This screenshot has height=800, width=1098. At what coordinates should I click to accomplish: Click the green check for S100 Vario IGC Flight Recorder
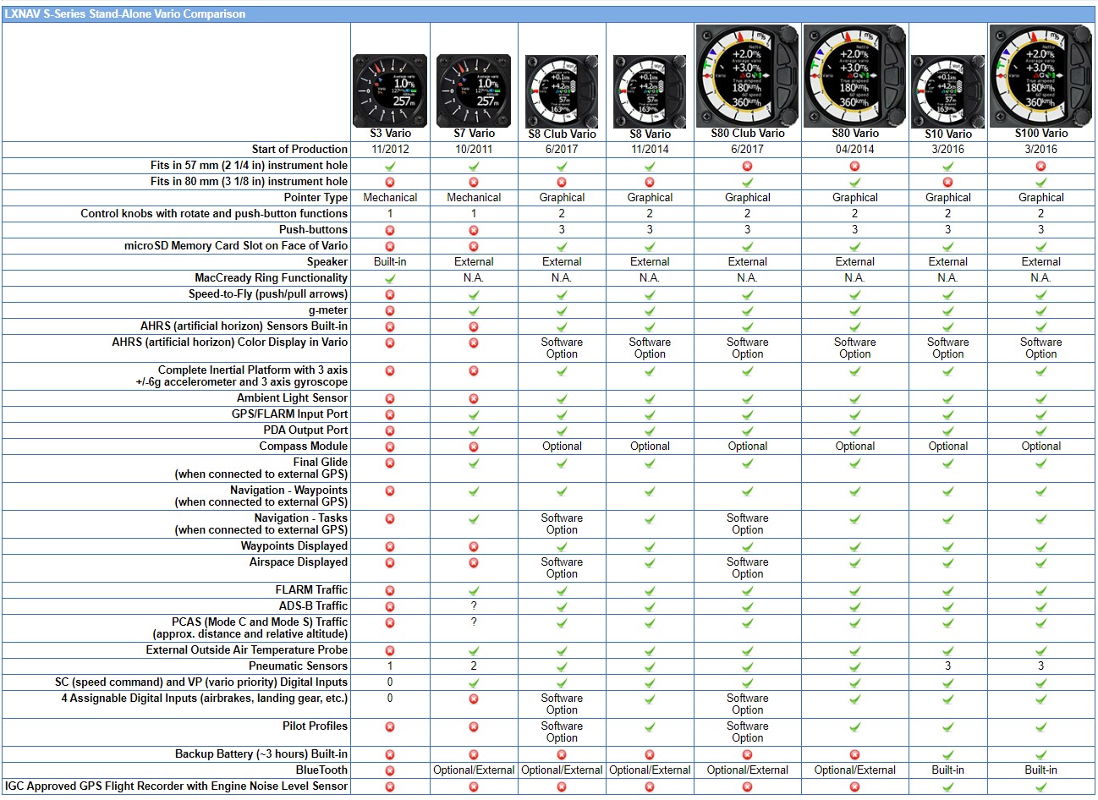1040,786
